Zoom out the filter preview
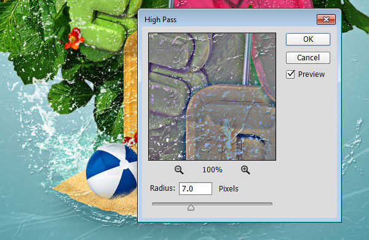Screen dimensions: 369x240 [x=179, y=170]
